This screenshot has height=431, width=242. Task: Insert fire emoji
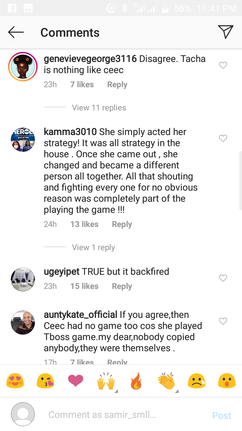point(136,381)
